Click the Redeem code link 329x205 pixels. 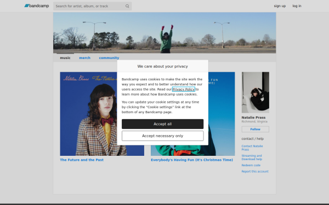[251, 165]
